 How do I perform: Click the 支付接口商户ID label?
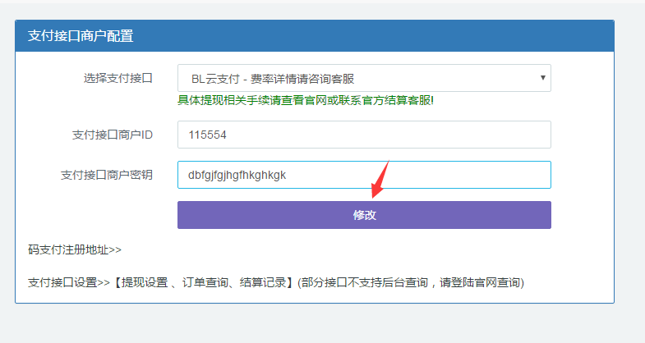pos(113,135)
